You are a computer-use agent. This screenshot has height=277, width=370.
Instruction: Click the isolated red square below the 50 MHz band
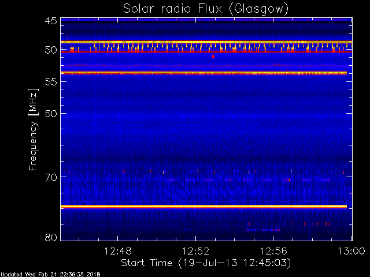[213, 57]
